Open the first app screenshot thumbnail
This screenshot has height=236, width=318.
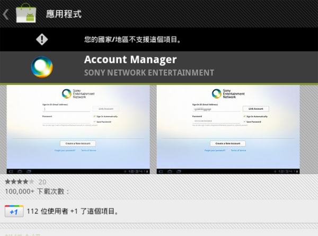78,129
